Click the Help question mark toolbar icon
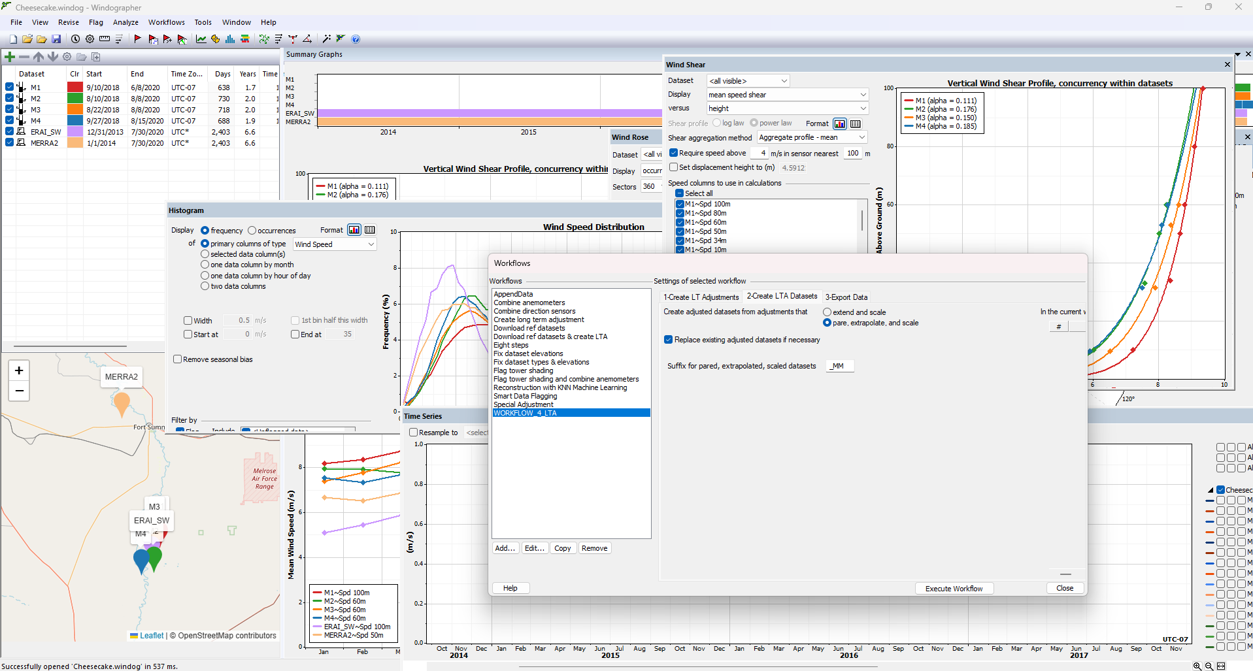 (356, 39)
